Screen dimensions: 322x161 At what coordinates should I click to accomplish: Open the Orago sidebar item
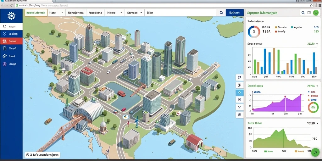pyautogui.click(x=11, y=64)
